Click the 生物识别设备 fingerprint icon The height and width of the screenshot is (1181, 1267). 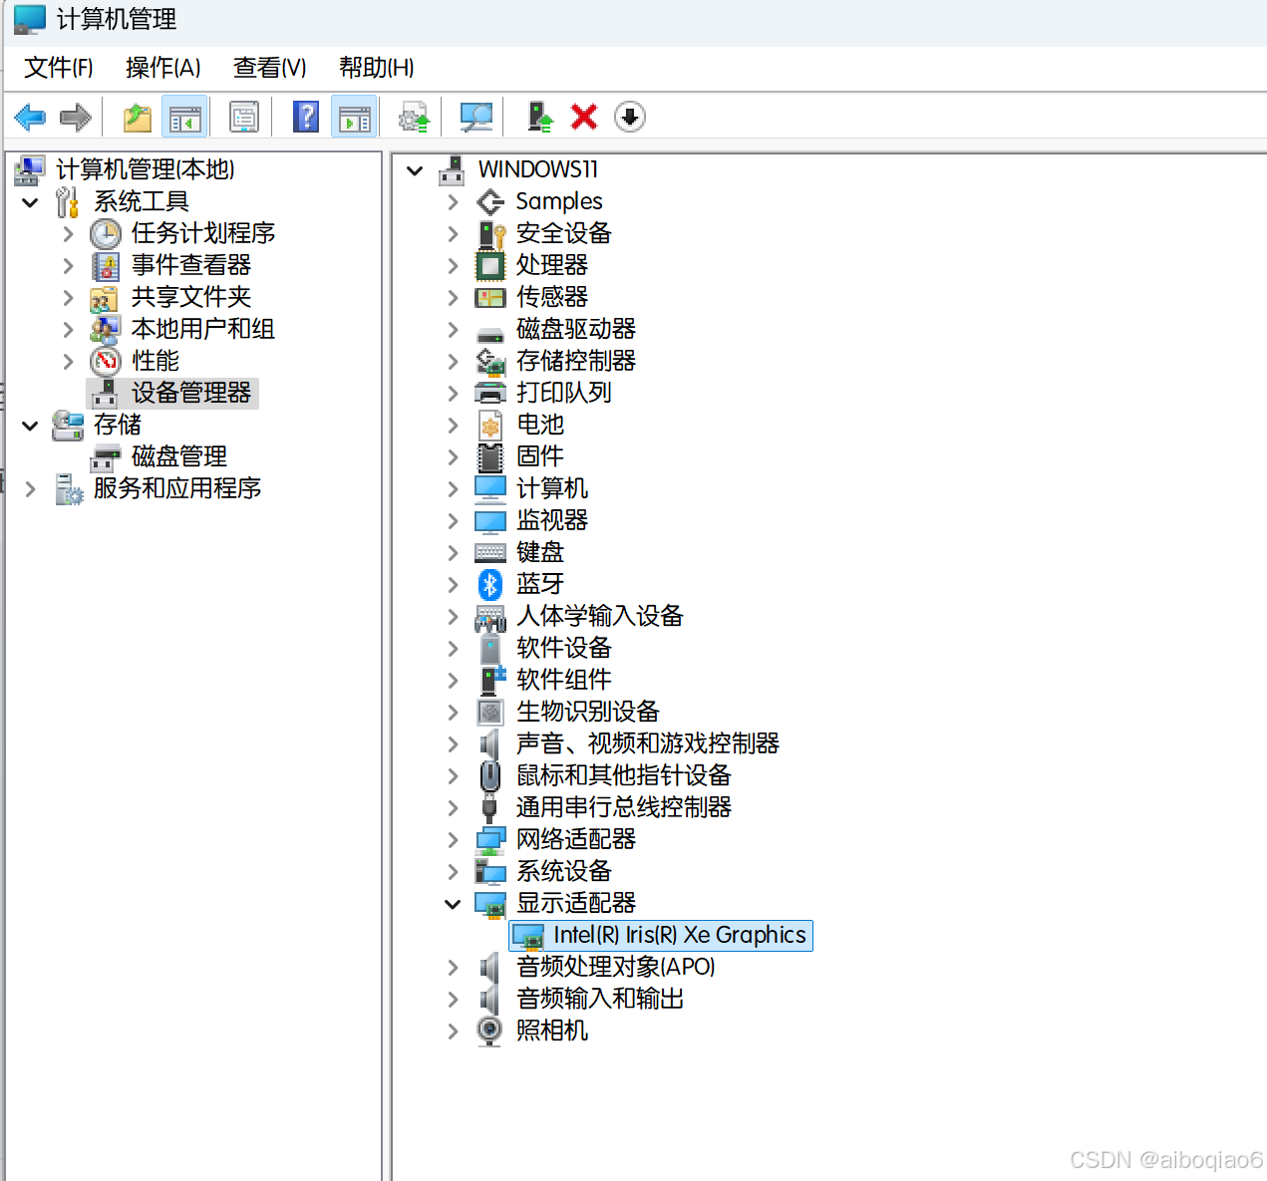pyautogui.click(x=490, y=712)
